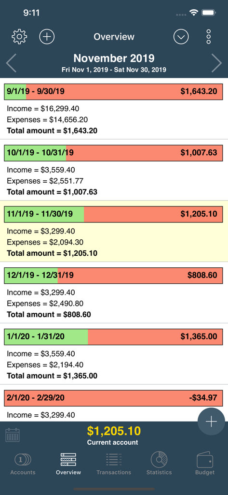The width and height of the screenshot is (228, 495).
Task: Open settings via the gear icon
Action: pos(19,37)
